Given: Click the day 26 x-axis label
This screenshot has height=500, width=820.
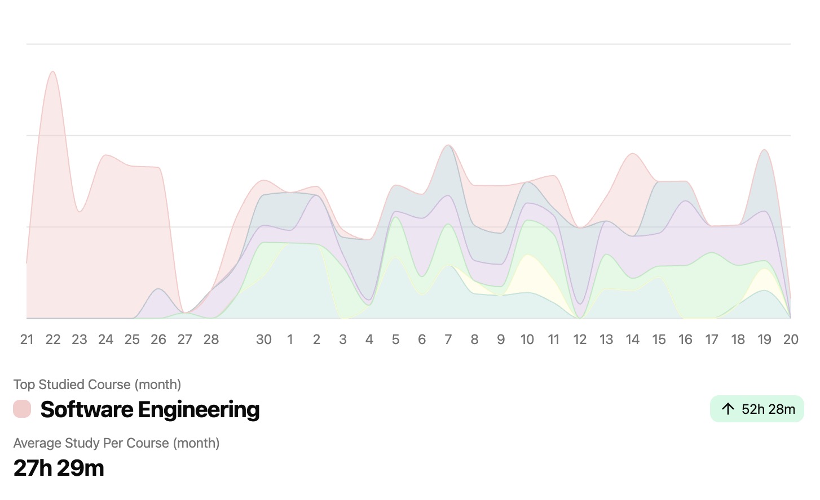Looking at the screenshot, I should click(x=158, y=340).
